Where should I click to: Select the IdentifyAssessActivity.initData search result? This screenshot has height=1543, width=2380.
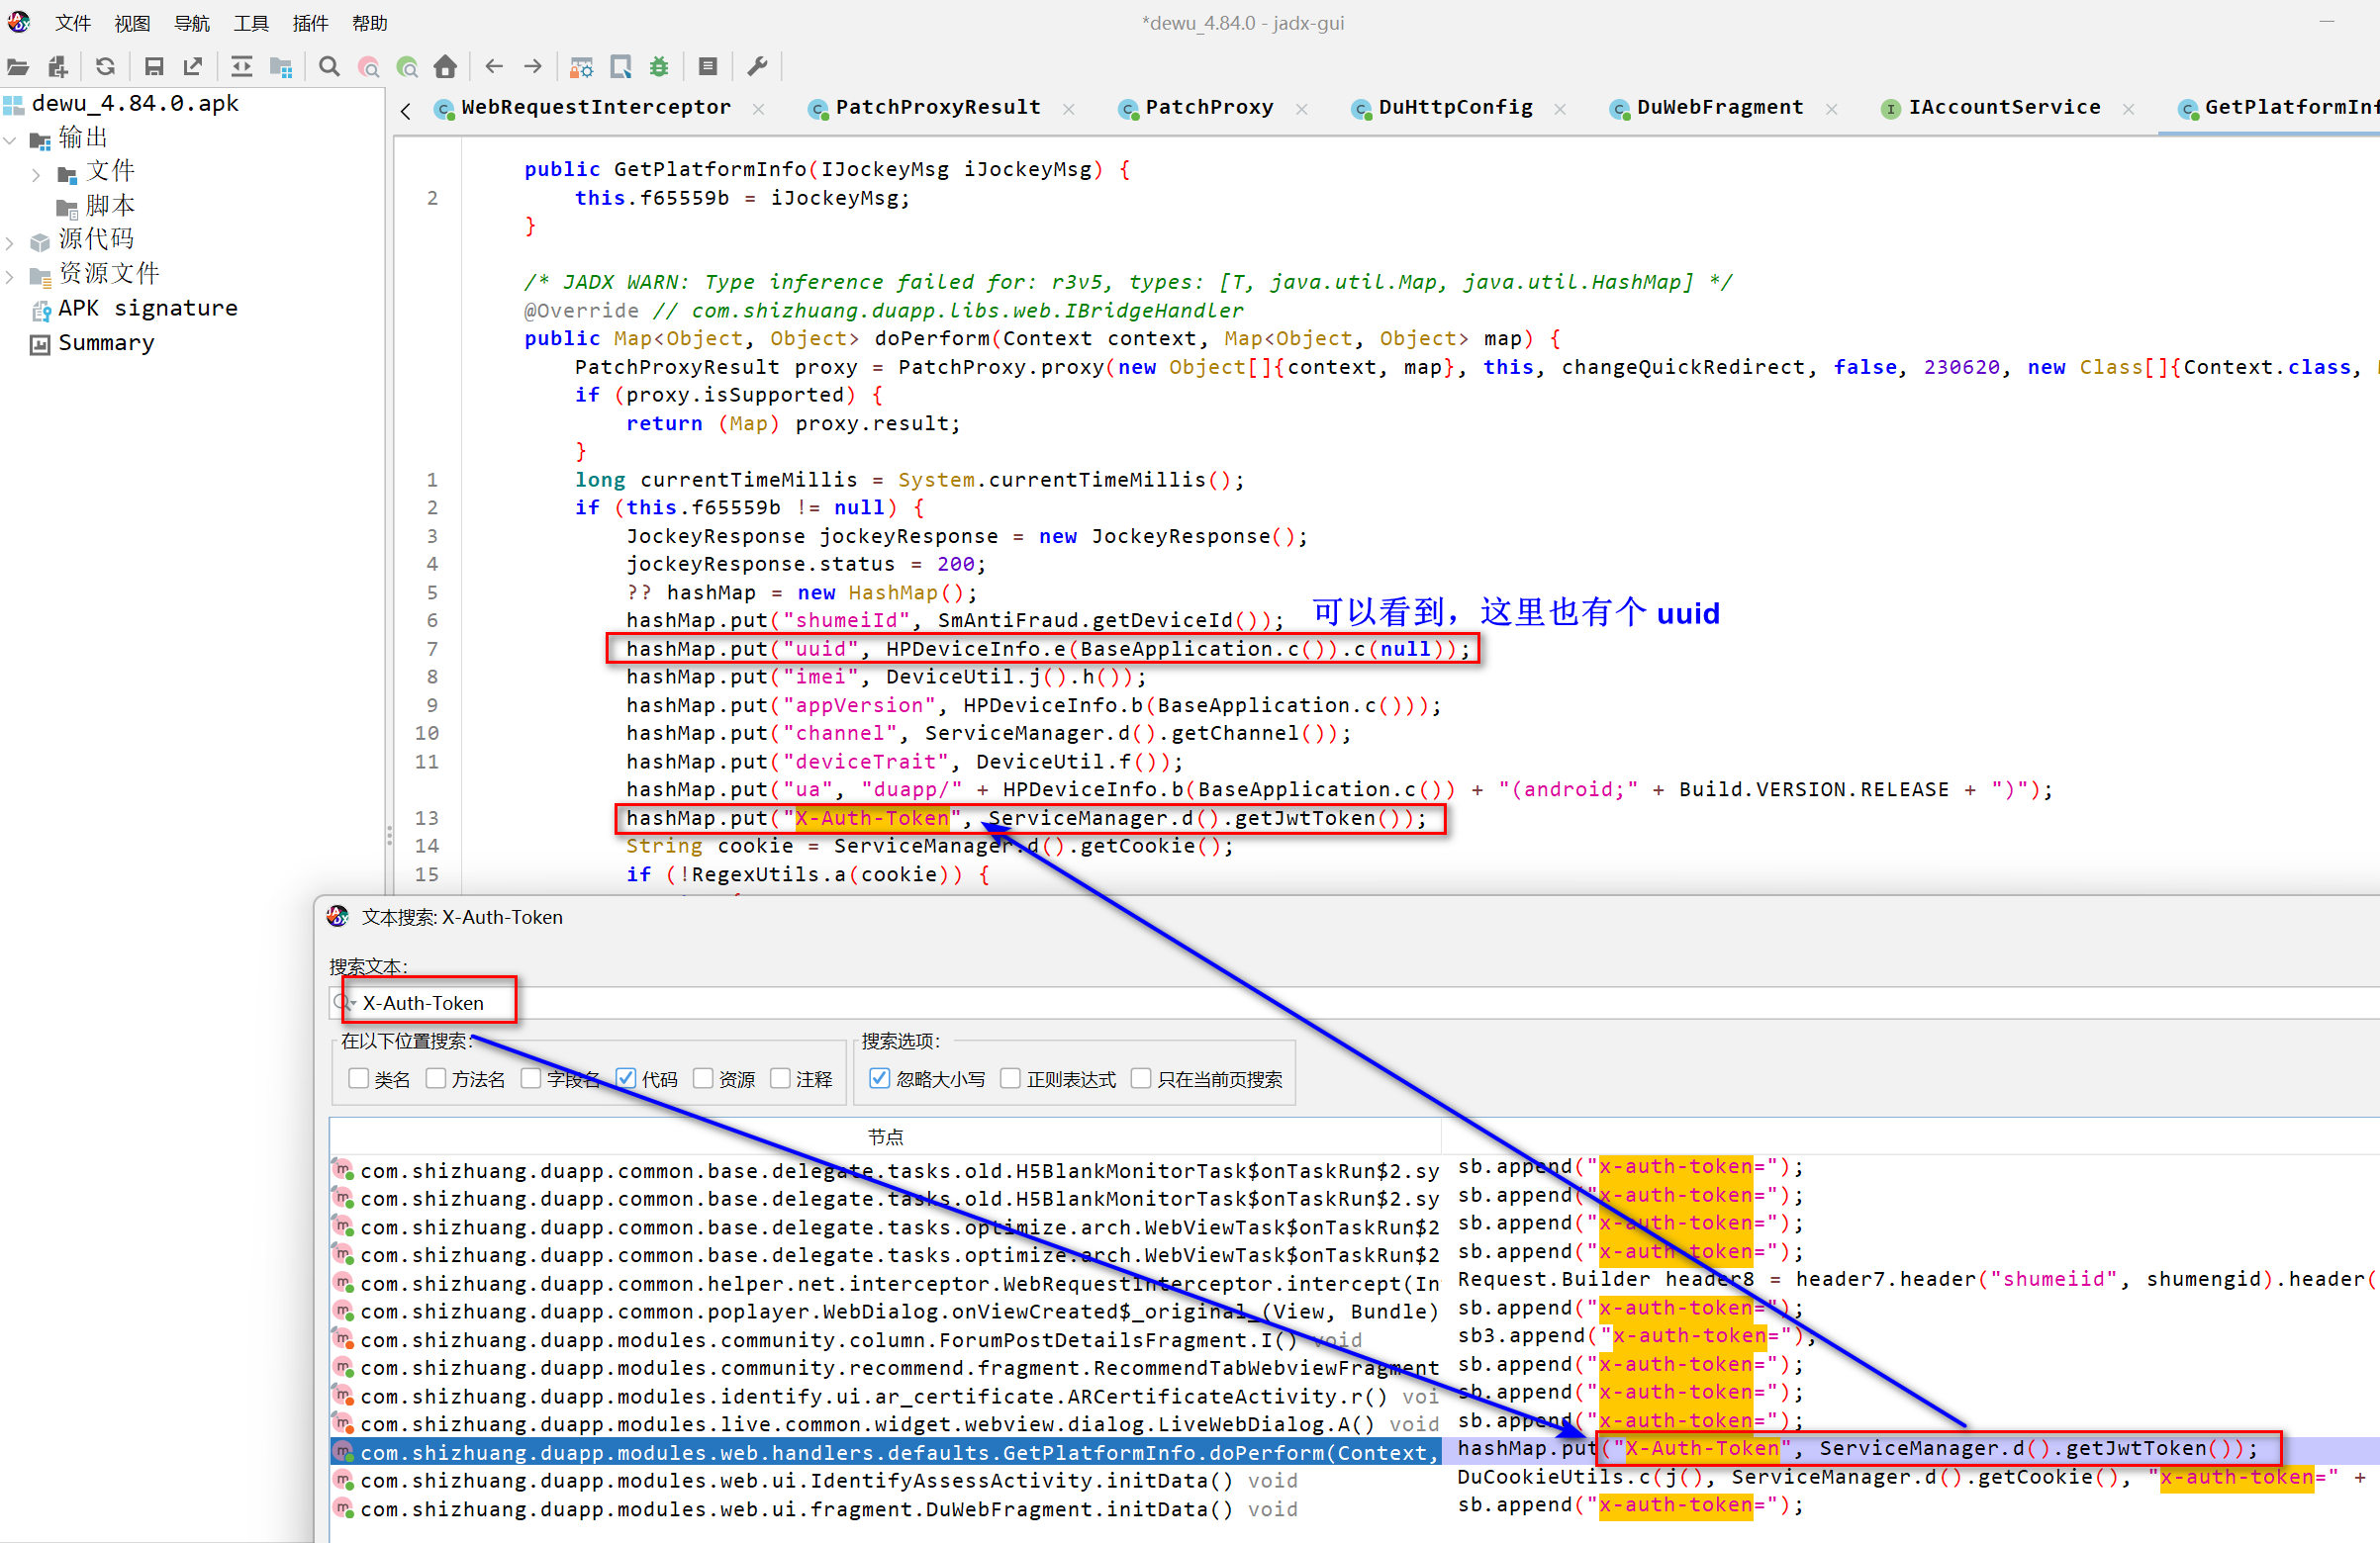795,1480
